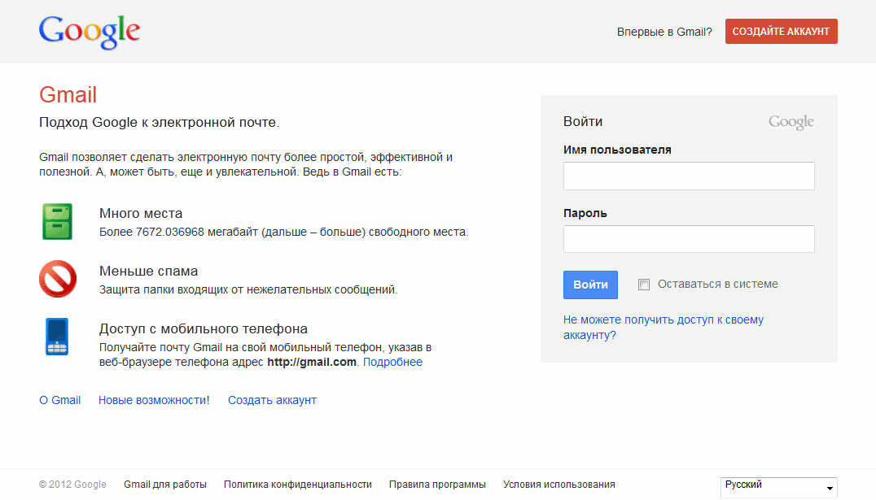This screenshot has height=500, width=876.
Task: Focus the Имя пользователя input field
Action: pyautogui.click(x=689, y=176)
